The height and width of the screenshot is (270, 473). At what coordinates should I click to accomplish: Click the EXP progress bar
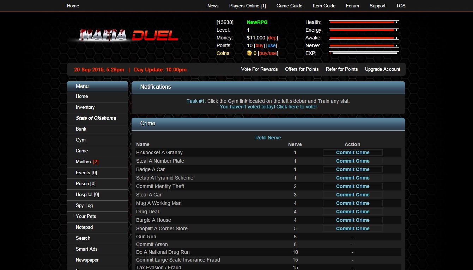[x=364, y=53]
